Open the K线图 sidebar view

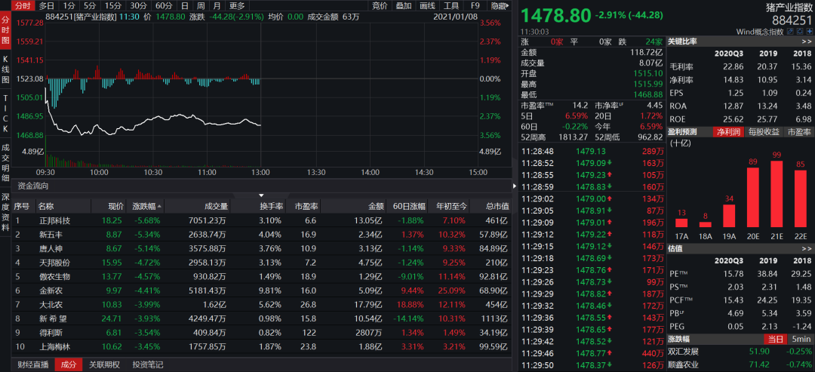point(5,69)
